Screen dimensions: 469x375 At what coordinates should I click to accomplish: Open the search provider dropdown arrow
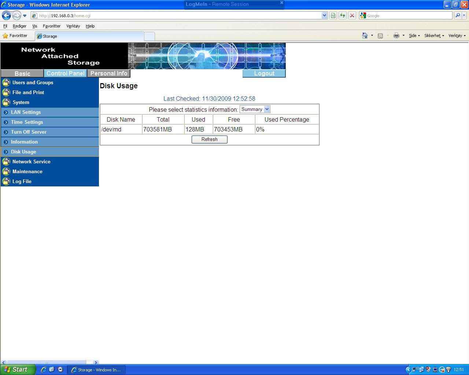coord(464,15)
